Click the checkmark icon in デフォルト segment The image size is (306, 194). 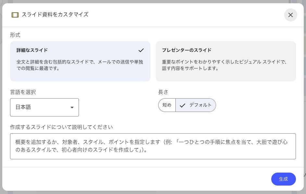[183, 105]
